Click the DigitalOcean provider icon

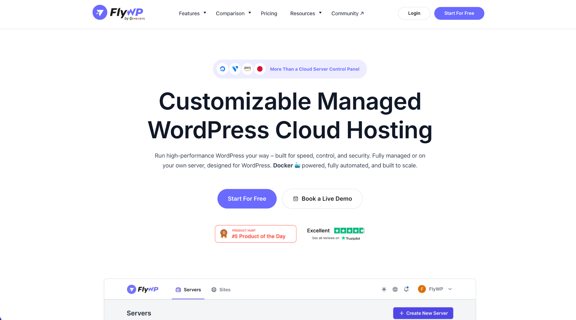[222, 69]
